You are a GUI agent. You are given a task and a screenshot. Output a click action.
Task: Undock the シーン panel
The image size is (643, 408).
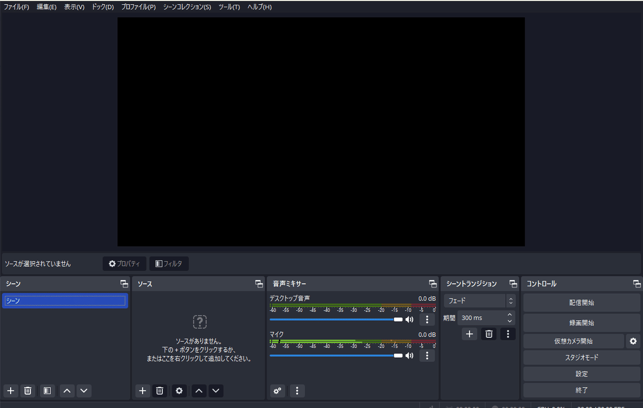click(x=124, y=284)
